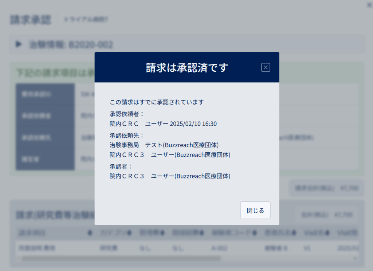This screenshot has width=373, height=271.
Task: Click the 請求合計(税込) ¥7,700 box
Action: click(327, 188)
